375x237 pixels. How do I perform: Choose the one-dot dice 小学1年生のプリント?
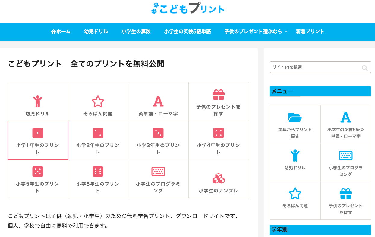(x=38, y=133)
